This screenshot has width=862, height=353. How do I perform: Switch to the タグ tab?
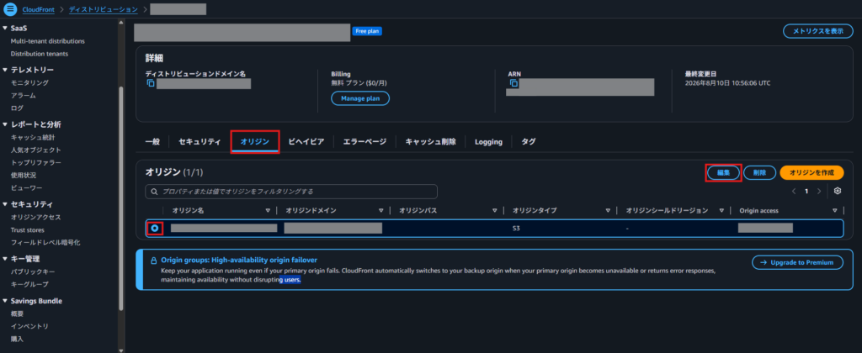pyautogui.click(x=529, y=142)
